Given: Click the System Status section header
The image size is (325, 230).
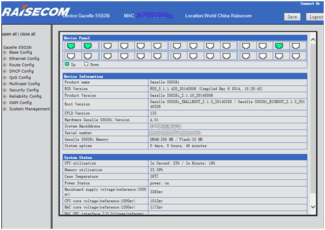Looking at the screenshot, I should pos(185,158).
